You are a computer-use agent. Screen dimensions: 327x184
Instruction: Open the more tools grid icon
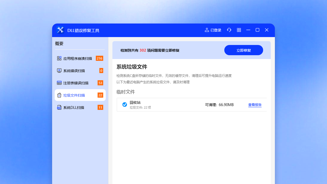coord(239,30)
